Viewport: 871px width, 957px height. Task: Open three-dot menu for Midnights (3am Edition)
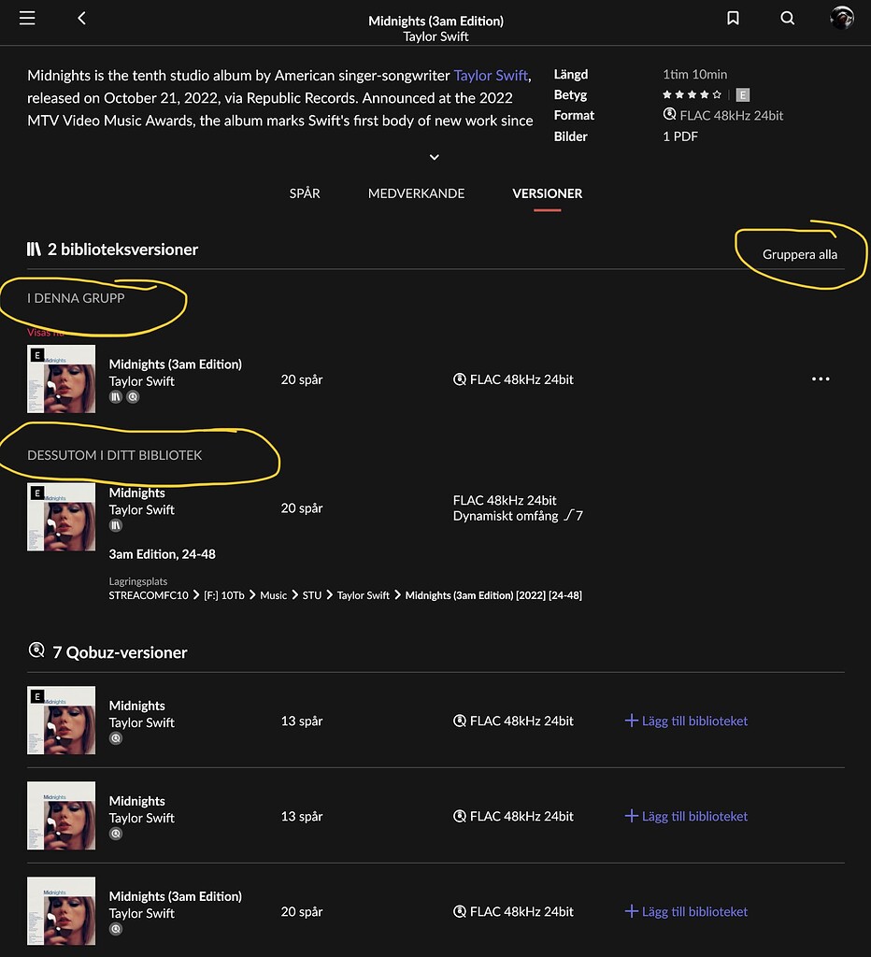[x=821, y=379]
